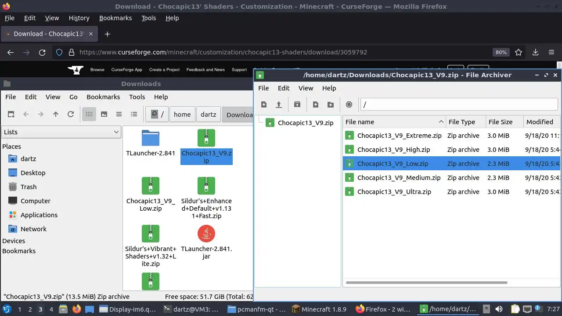The width and height of the screenshot is (562, 316).
Task: Click Firefox reload page button
Action: [42, 52]
